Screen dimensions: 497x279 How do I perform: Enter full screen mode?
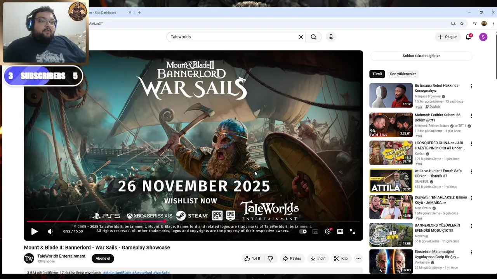click(353, 231)
